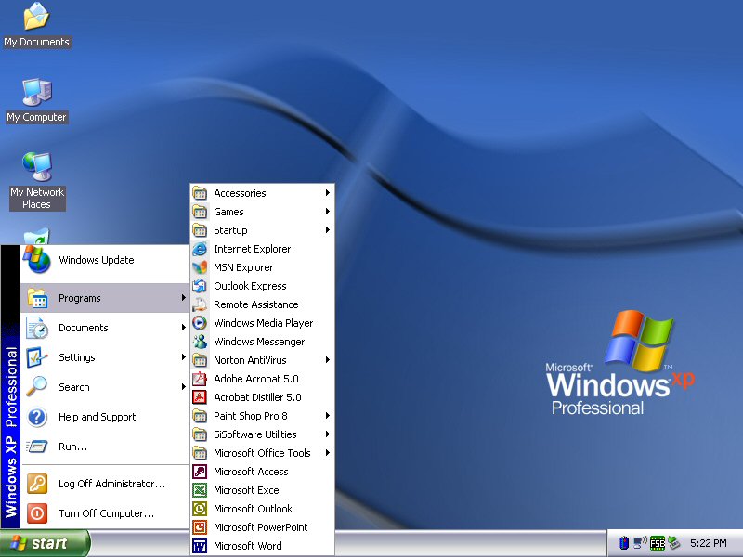Click the Windows Media Player icon
The width and height of the screenshot is (743, 557).
[200, 323]
